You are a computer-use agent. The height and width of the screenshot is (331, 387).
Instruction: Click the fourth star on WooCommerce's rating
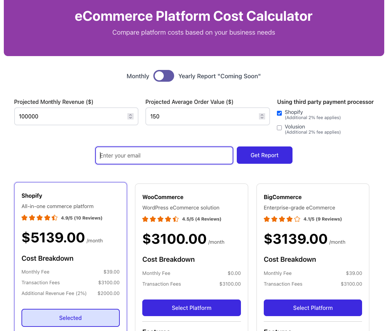pos(168,219)
